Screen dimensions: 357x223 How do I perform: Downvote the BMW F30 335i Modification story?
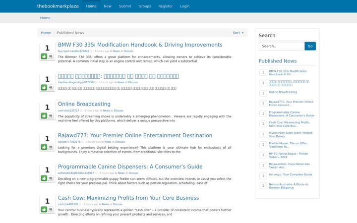pyautogui.click(x=51, y=56)
